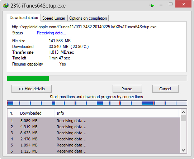
Task: Select connection row 1 with 5.089 MB
Action: [94, 121]
